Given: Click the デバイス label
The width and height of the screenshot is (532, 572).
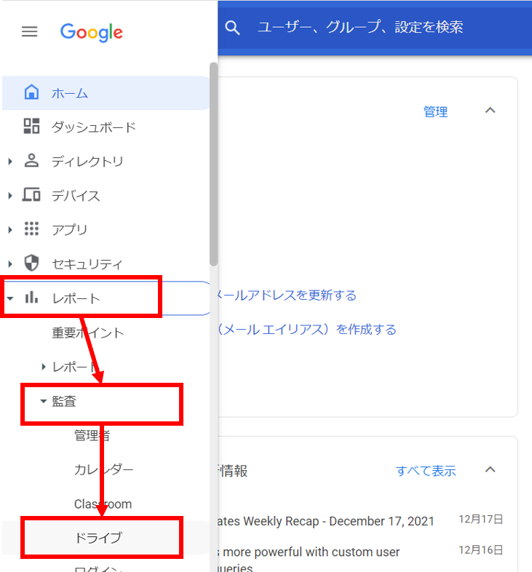Looking at the screenshot, I should click(x=76, y=196).
